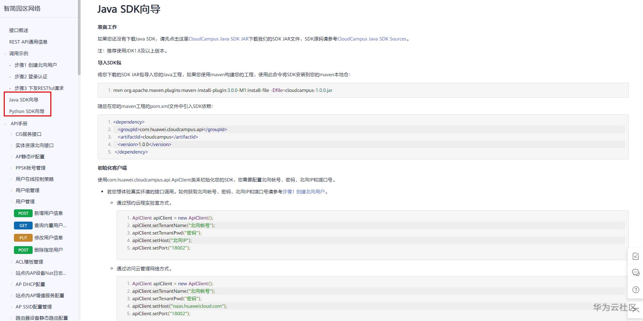The image size is (643, 321).
Task: Click the POST badge for 新增用户信息
Action: click(23, 213)
